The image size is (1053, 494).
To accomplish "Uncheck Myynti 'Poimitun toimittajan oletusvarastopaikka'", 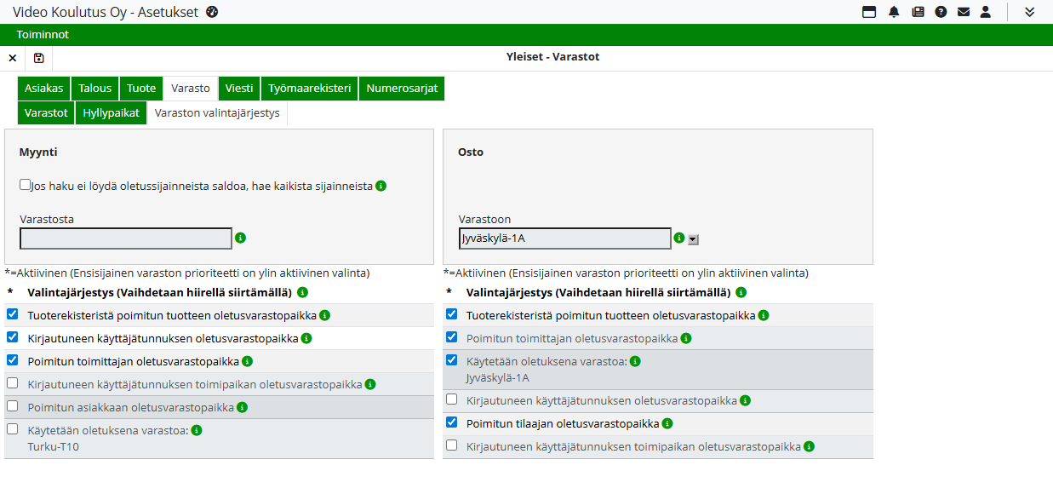I will 13,360.
